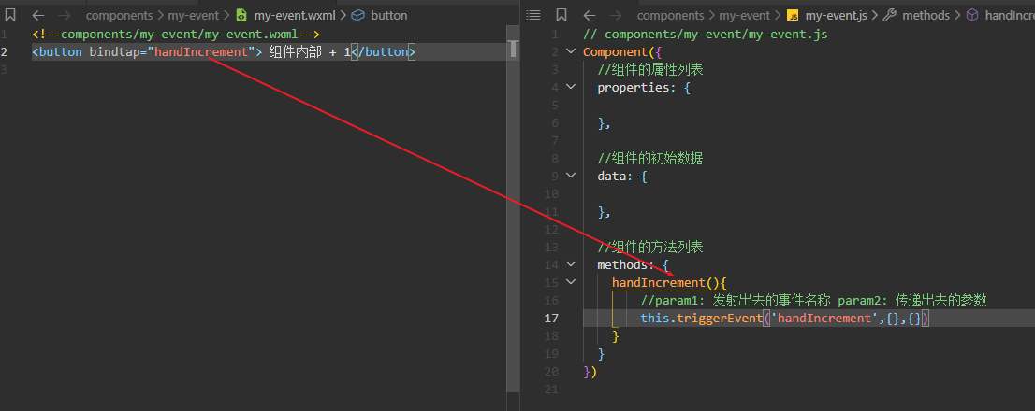The image size is (1035, 411).
Task: Click the 'bindtap' attribute in wxml code
Action: coord(115,51)
